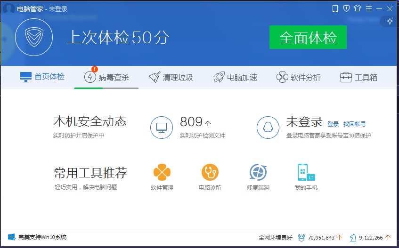Click 实时防护开启保护中 status text
399x248 pixels.
tap(79, 135)
